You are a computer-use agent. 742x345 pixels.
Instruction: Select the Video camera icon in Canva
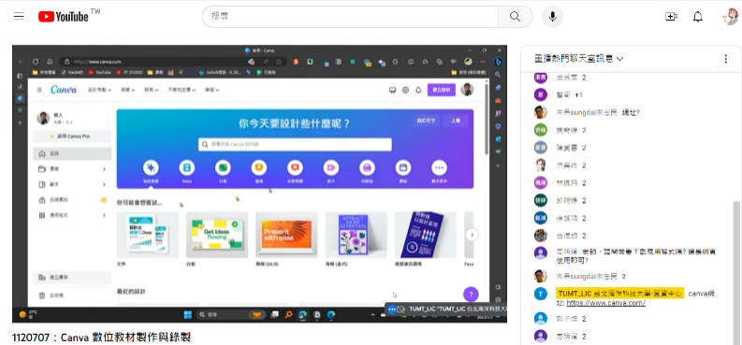(x=331, y=167)
